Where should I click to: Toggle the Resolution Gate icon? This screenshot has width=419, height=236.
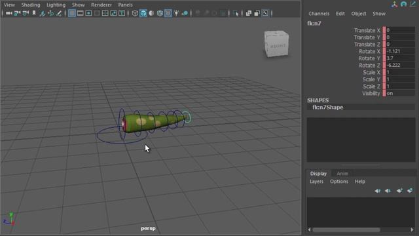pyautogui.click(x=88, y=13)
